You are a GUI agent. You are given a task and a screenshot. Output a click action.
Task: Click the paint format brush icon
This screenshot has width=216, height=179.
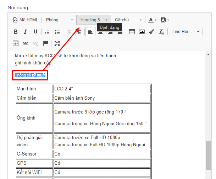click(152, 32)
